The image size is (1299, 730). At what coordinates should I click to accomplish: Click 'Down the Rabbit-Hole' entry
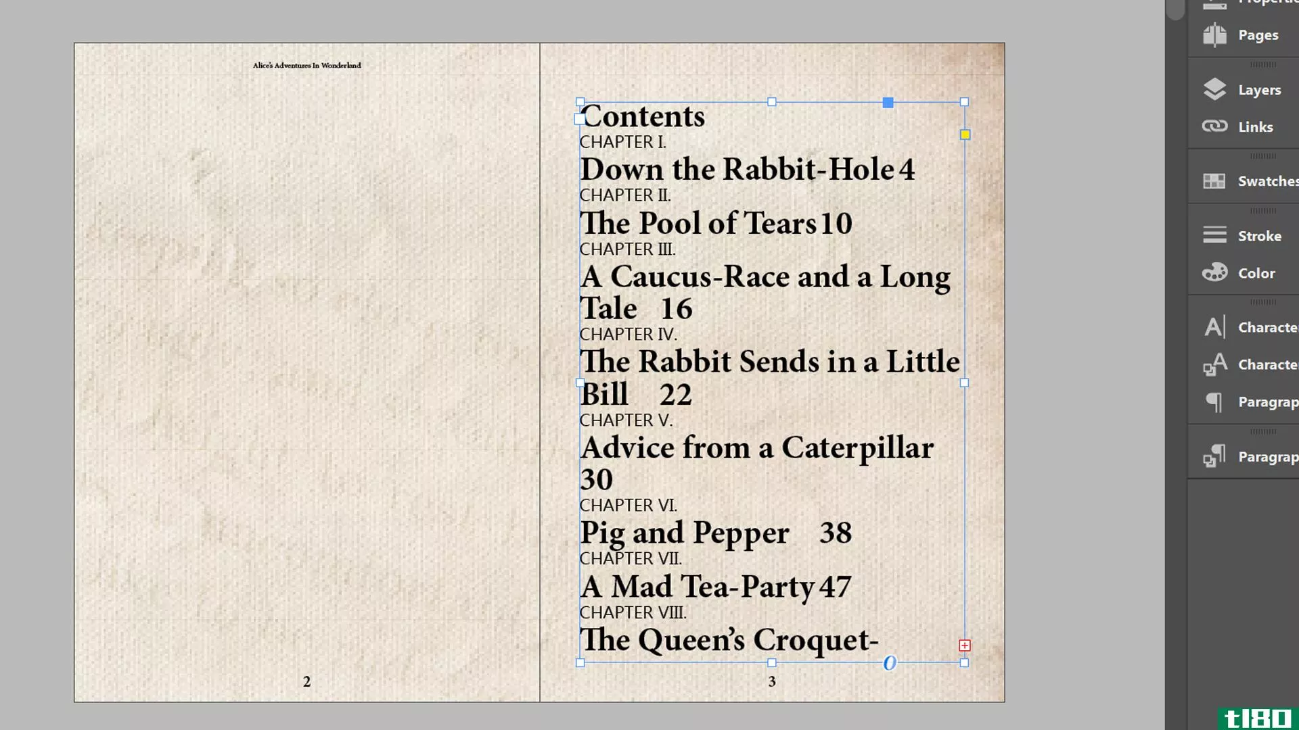(x=737, y=169)
